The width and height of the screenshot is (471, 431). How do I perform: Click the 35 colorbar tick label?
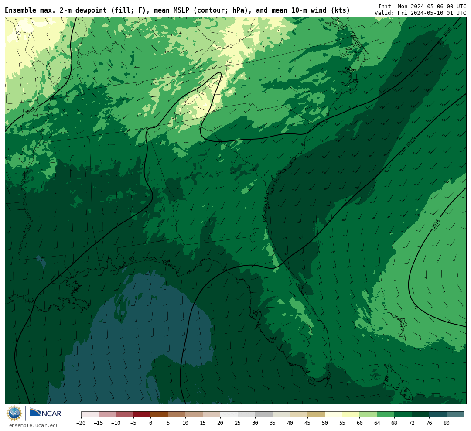click(x=273, y=423)
